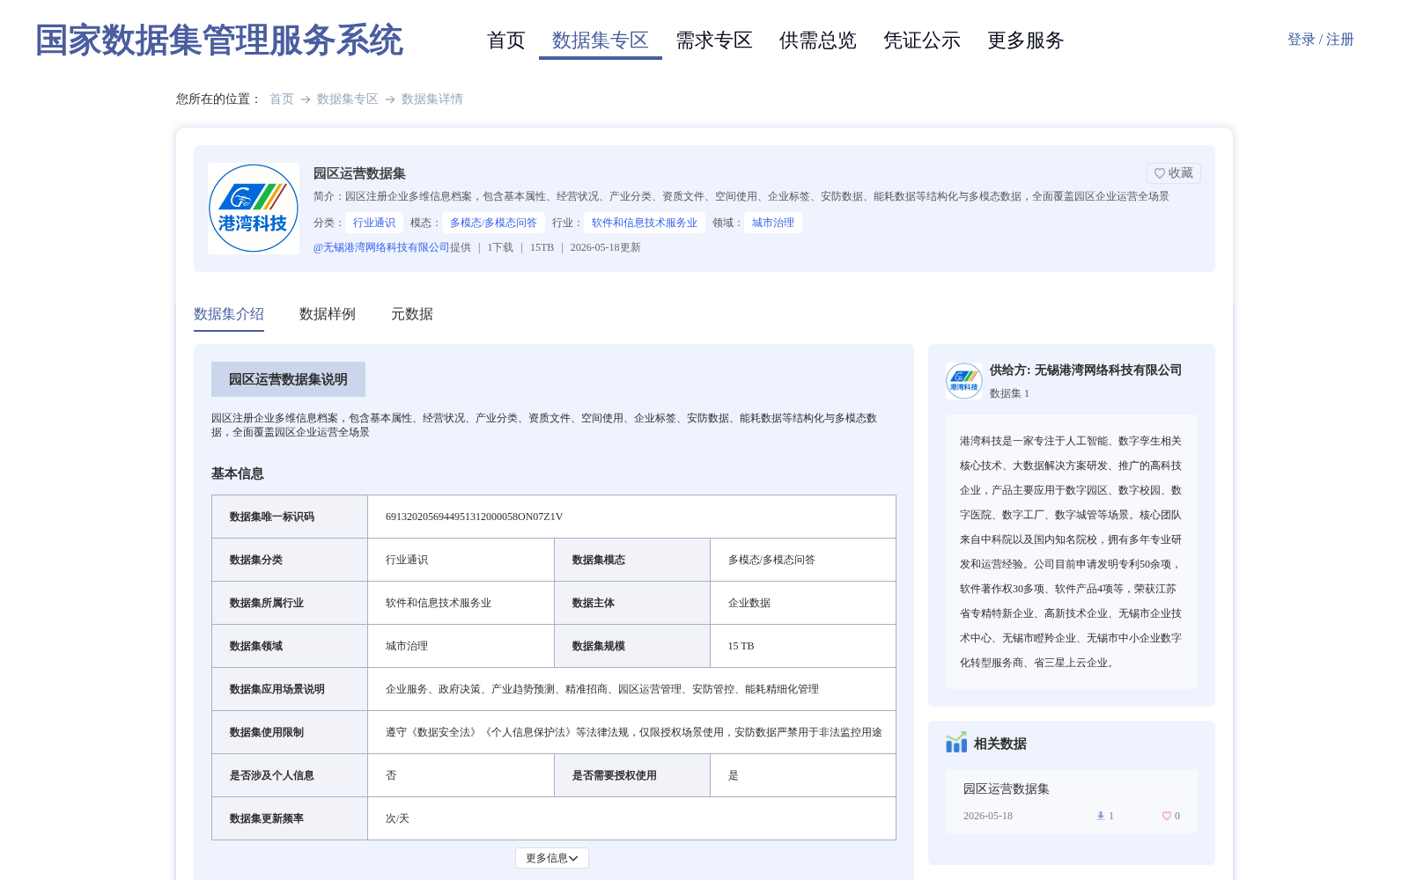Click breadcrumb arrow before 数据集详情
Viewport: 1409px width, 880px height.
click(390, 99)
